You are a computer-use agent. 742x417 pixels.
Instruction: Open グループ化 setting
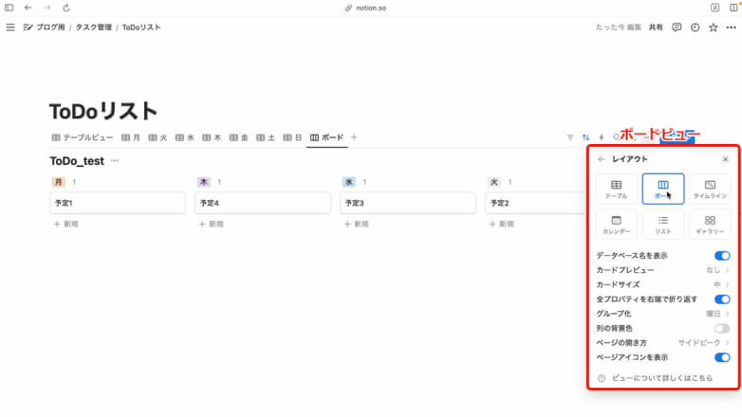(x=663, y=314)
